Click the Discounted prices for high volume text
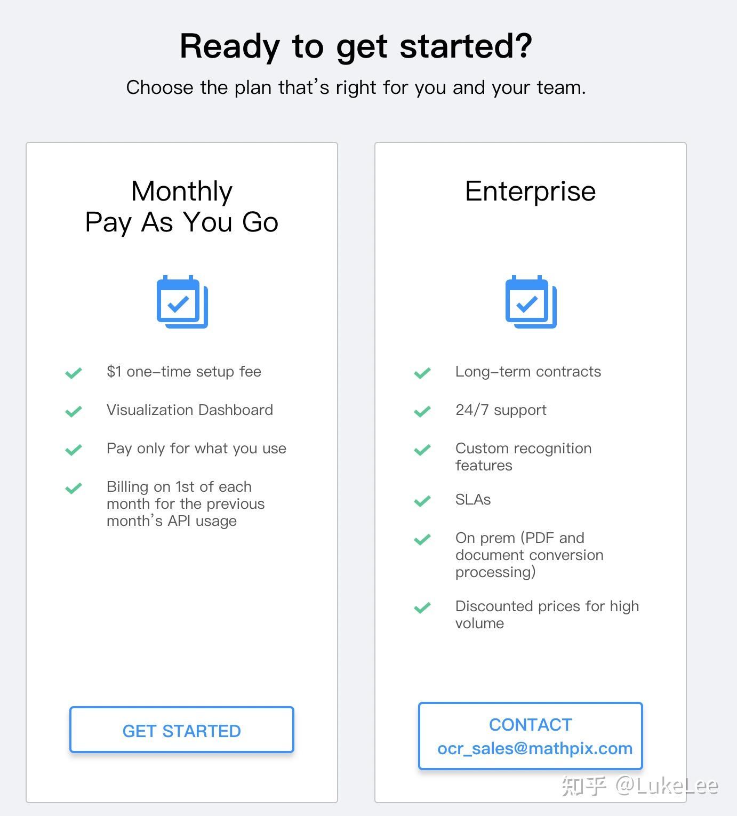 [x=547, y=614]
